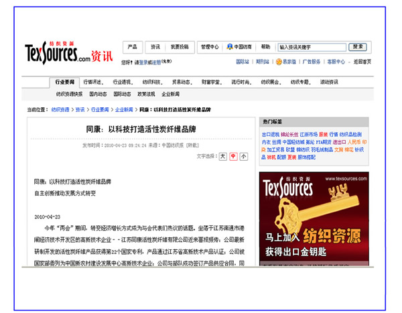402x313 pixels.
Task: Click the TexSources 纺织资源 banner advertisement
Action: [314, 220]
